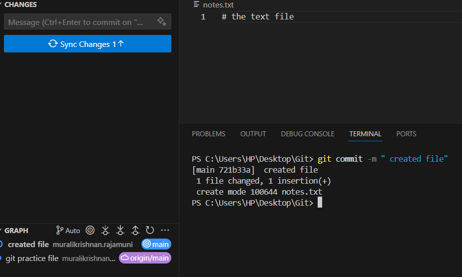The height and width of the screenshot is (277, 462).
Task: Refresh the source control graph
Action: 150,231
